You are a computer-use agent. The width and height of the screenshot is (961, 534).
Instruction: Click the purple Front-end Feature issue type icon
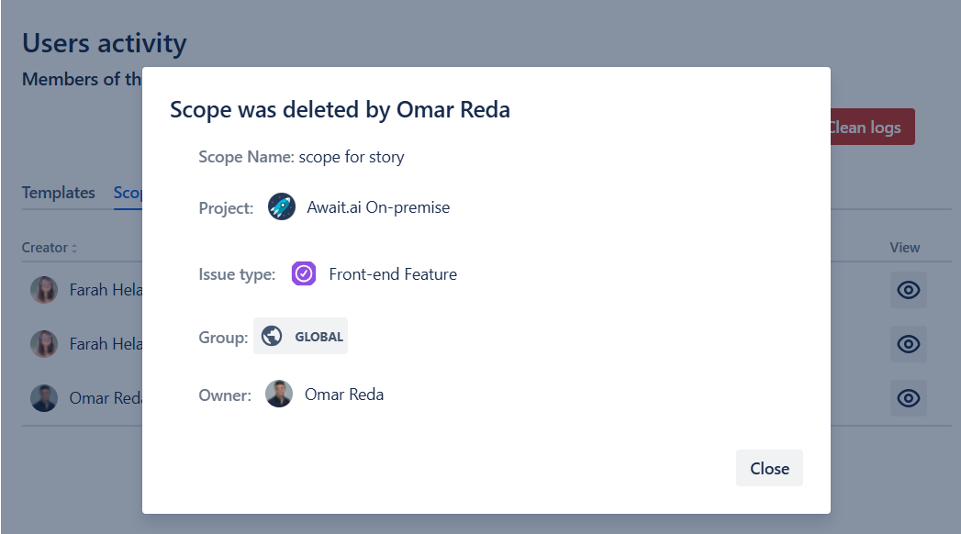point(304,273)
